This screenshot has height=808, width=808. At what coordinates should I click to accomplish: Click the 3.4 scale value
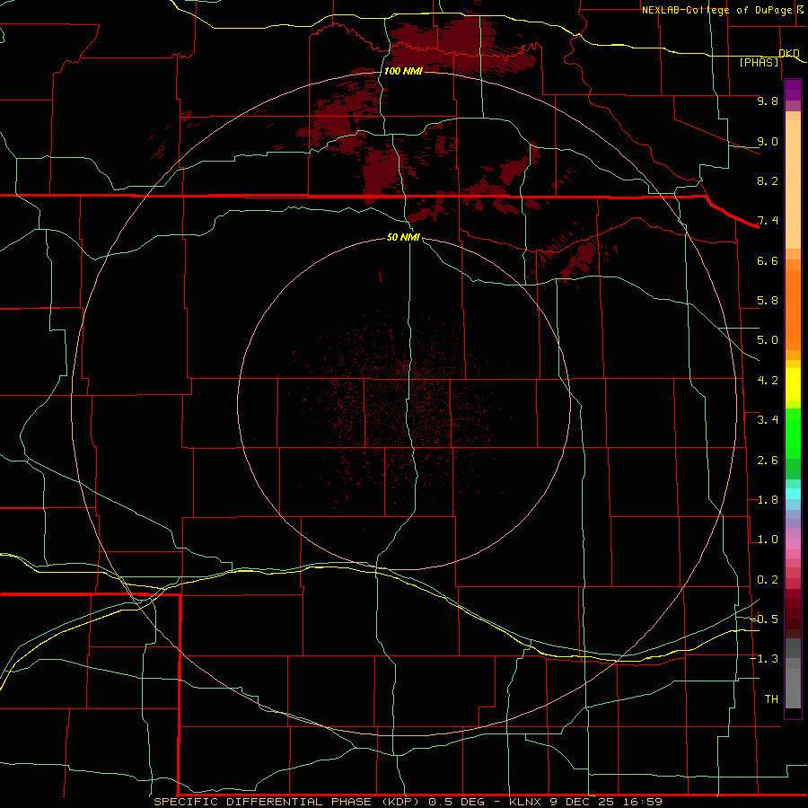point(768,420)
